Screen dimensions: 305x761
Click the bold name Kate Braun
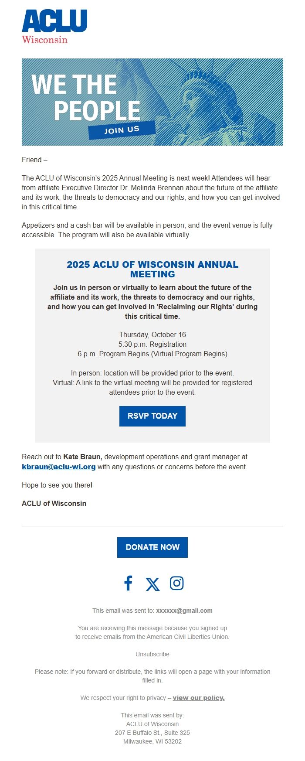(x=83, y=457)
